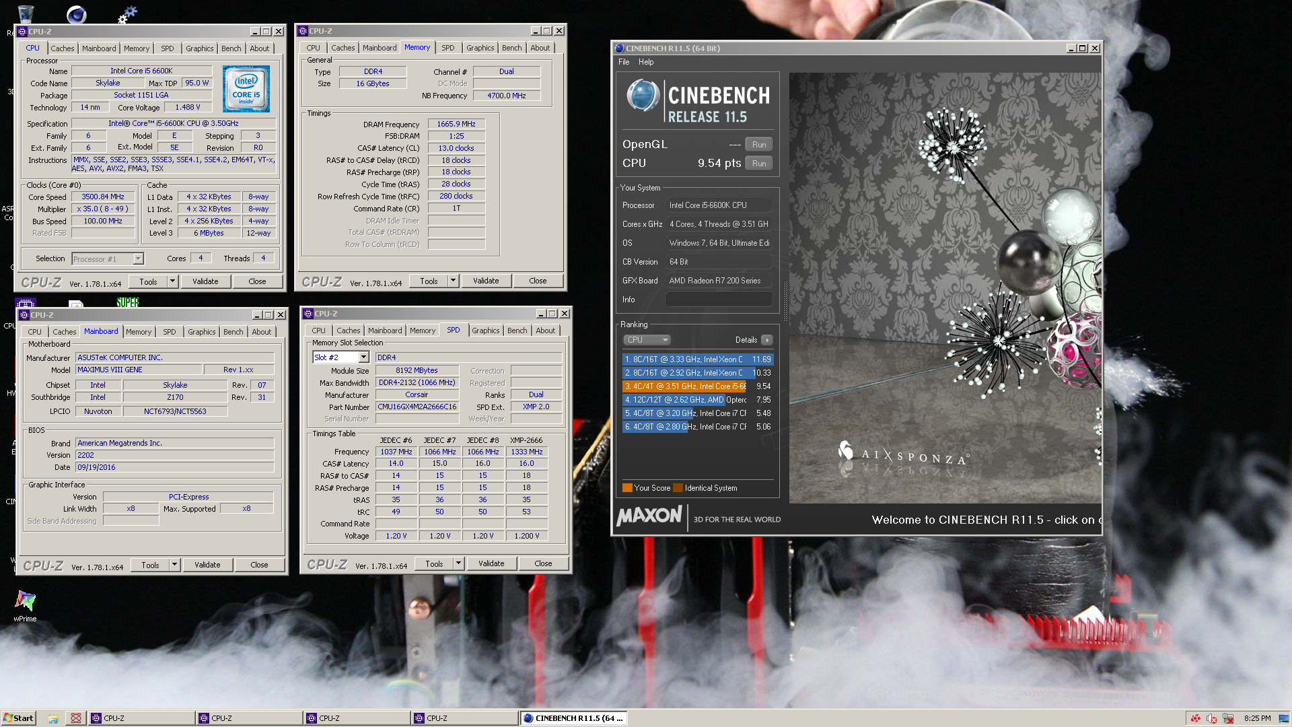Image resolution: width=1292 pixels, height=727 pixels.
Task: Select ranking row 4 AMD Opteron 7.95
Action: pos(698,400)
